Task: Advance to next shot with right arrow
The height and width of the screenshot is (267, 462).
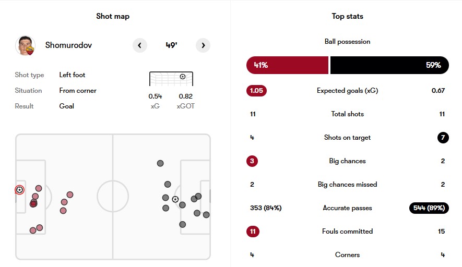Action: click(x=203, y=45)
